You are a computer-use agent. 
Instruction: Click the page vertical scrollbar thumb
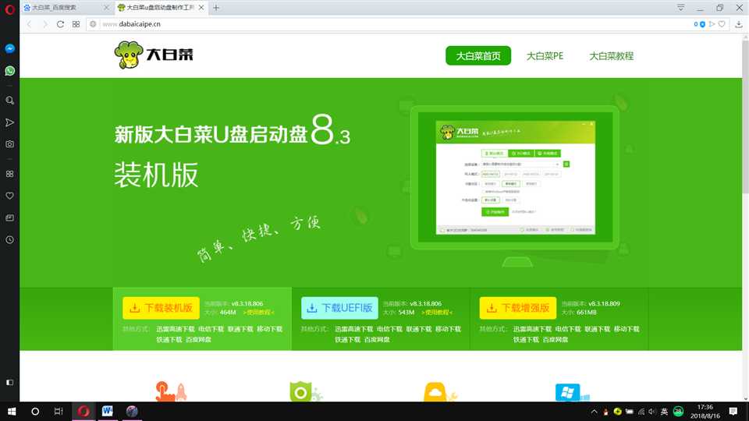(745, 117)
